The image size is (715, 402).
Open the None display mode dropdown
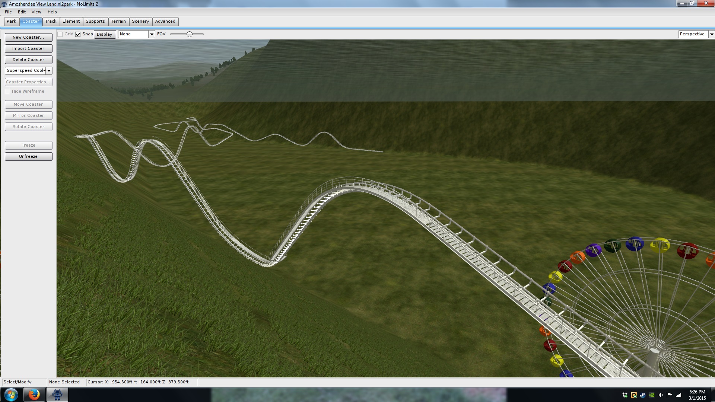coord(152,34)
